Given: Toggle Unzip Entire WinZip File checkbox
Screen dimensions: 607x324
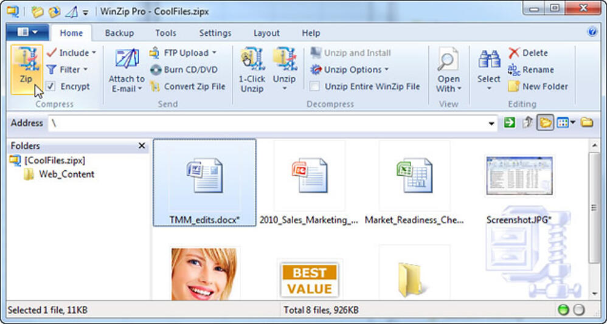Looking at the screenshot, I should 314,86.
